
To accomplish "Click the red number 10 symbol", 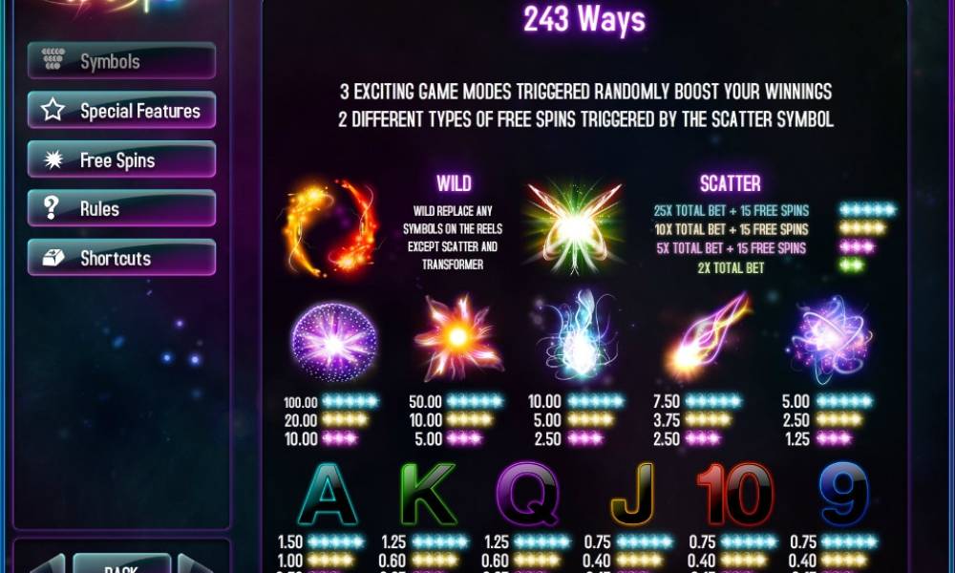I will click(735, 495).
